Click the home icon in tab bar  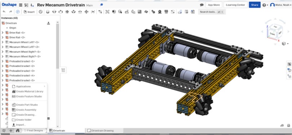tap(18, 131)
